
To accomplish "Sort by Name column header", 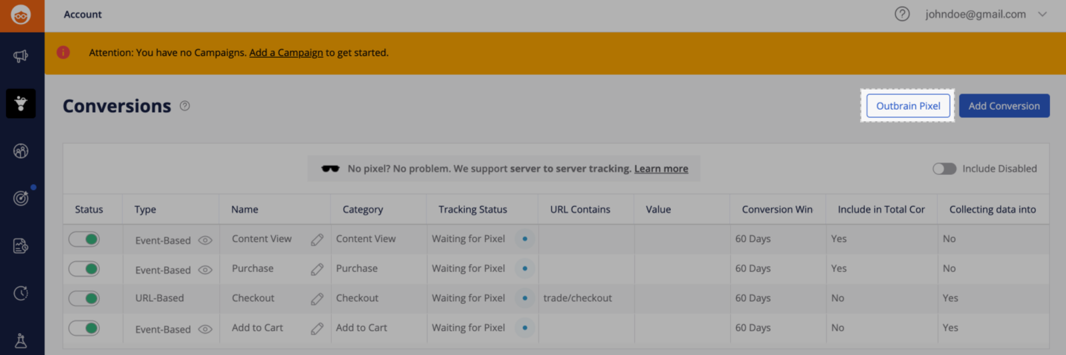I will click(x=245, y=209).
